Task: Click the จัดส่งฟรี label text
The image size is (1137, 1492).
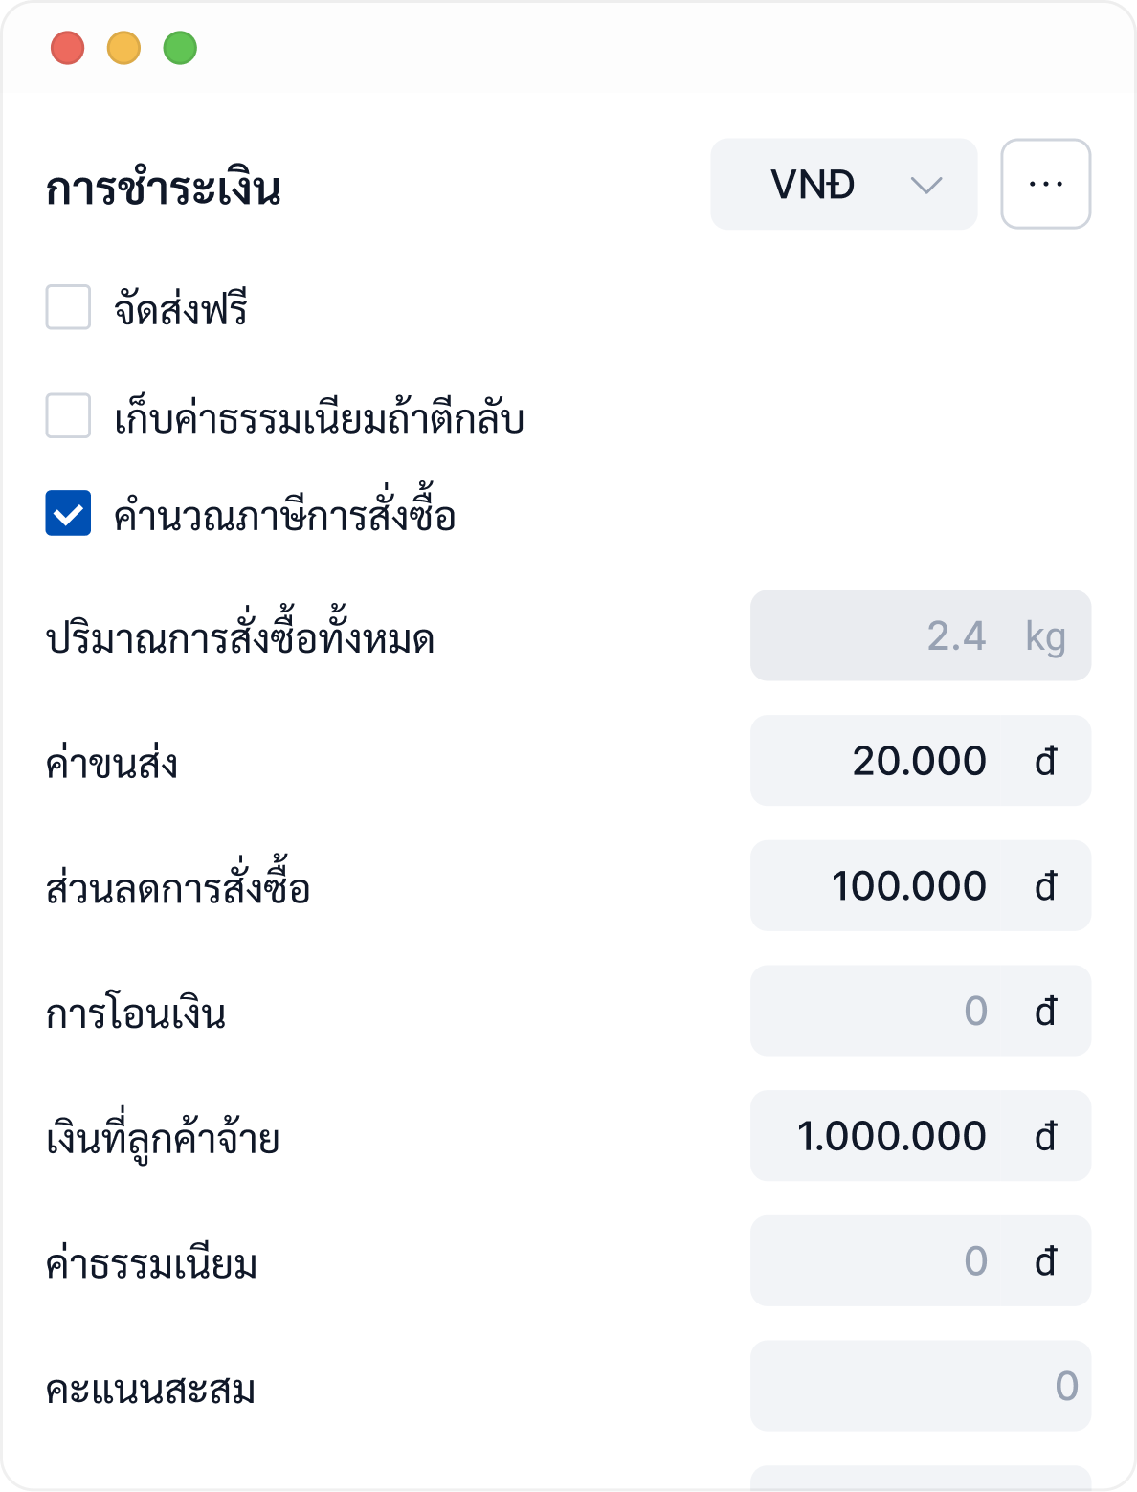Action: tap(181, 309)
